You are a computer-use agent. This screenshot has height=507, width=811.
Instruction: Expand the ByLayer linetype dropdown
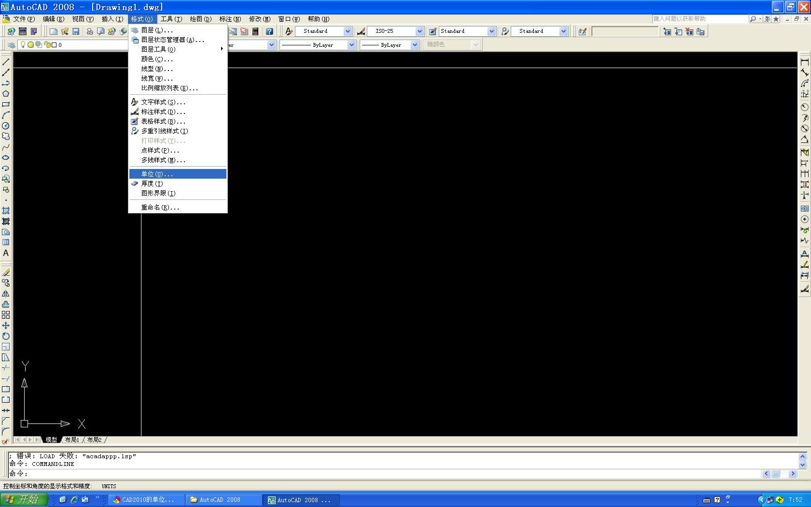[x=351, y=45]
